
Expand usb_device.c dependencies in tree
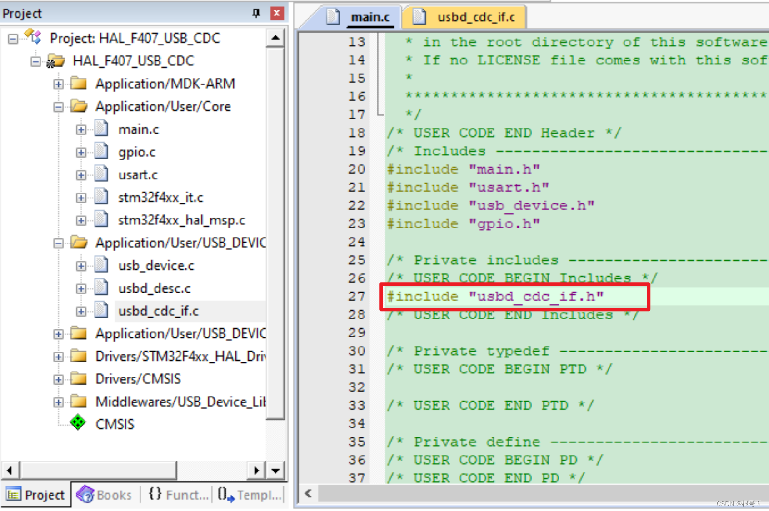pyautogui.click(x=81, y=266)
